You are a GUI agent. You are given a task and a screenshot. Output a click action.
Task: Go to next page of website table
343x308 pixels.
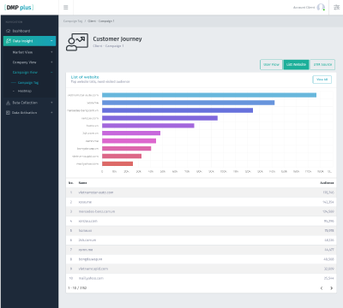coord(331,288)
